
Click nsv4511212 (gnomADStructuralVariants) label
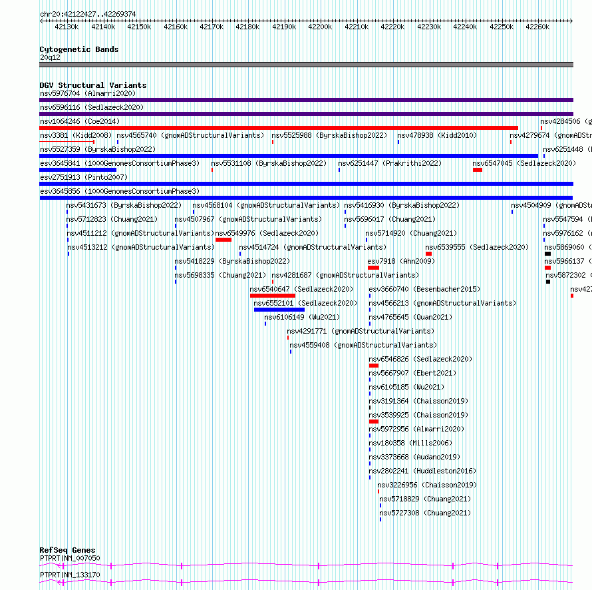140,233
